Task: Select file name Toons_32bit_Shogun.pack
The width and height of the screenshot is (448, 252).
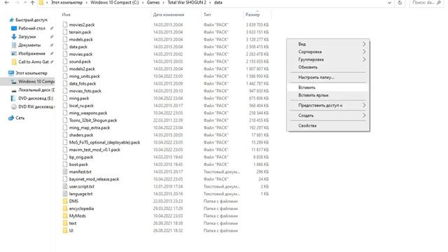Action: [93, 120]
